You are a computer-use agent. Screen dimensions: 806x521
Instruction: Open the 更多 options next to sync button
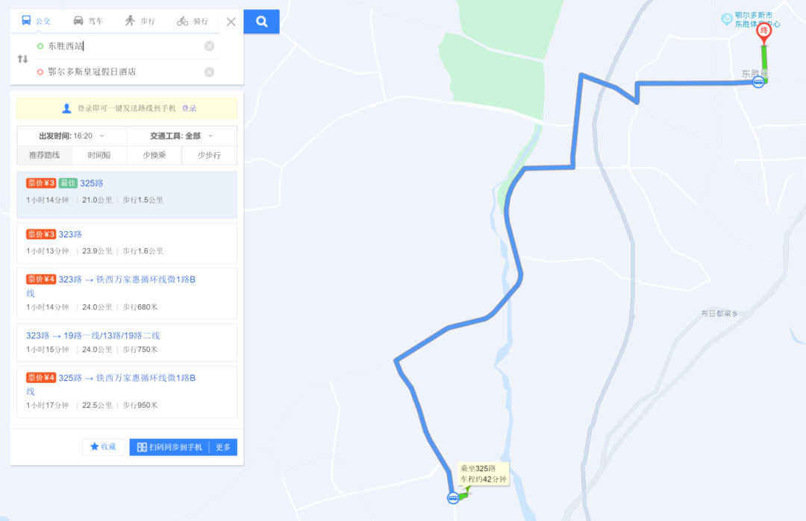coord(223,447)
